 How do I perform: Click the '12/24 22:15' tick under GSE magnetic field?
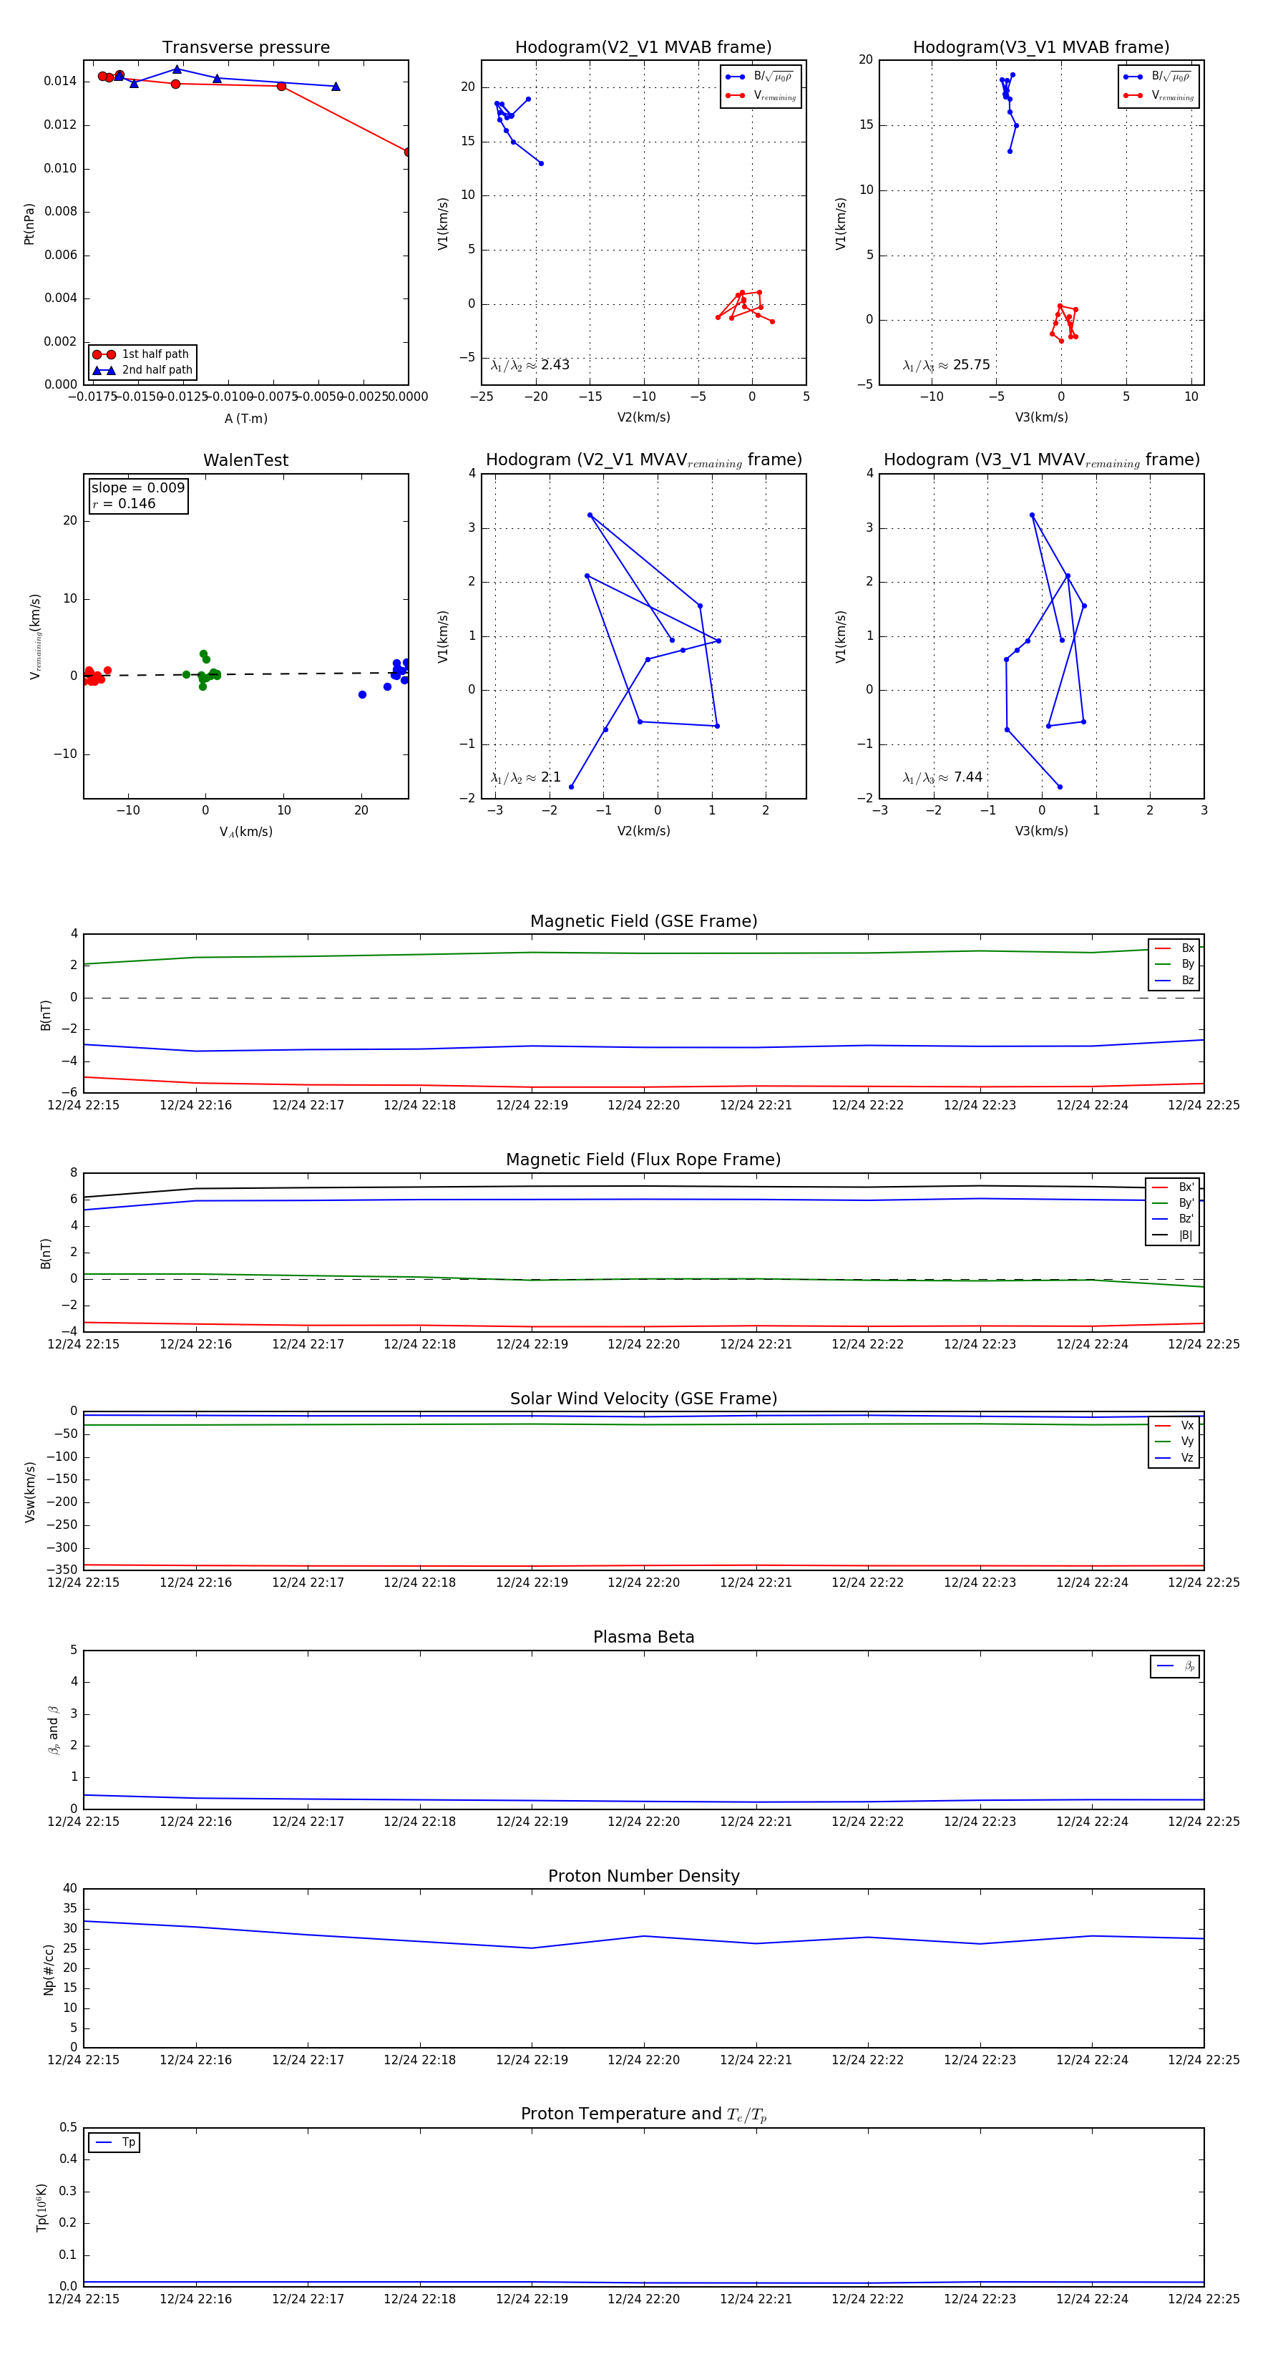click(x=84, y=1106)
